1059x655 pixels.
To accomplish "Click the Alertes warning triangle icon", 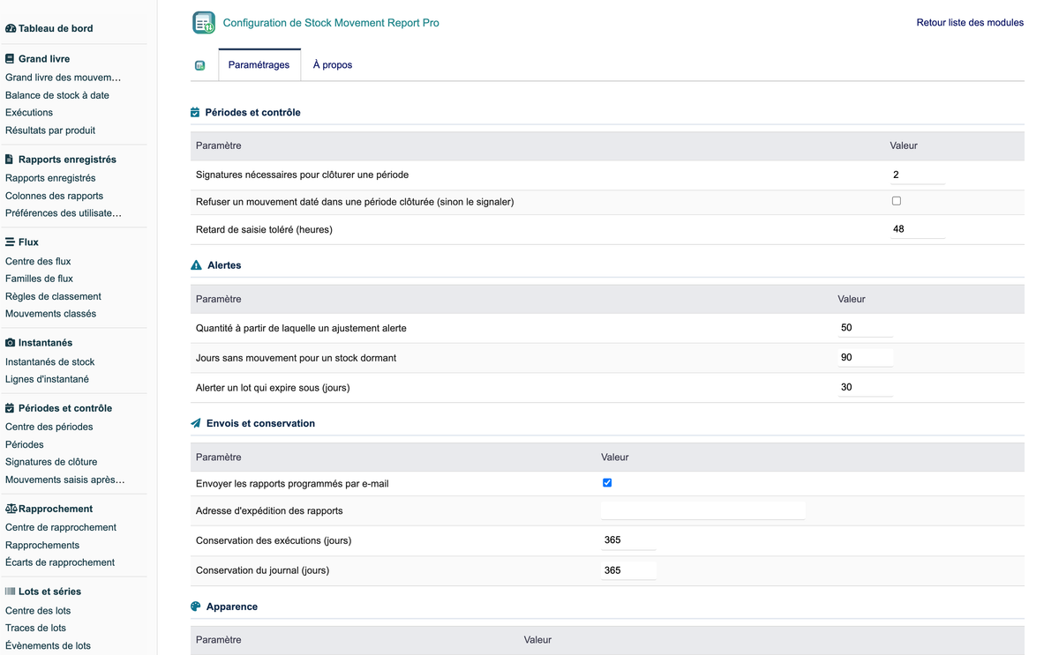I will pos(196,264).
